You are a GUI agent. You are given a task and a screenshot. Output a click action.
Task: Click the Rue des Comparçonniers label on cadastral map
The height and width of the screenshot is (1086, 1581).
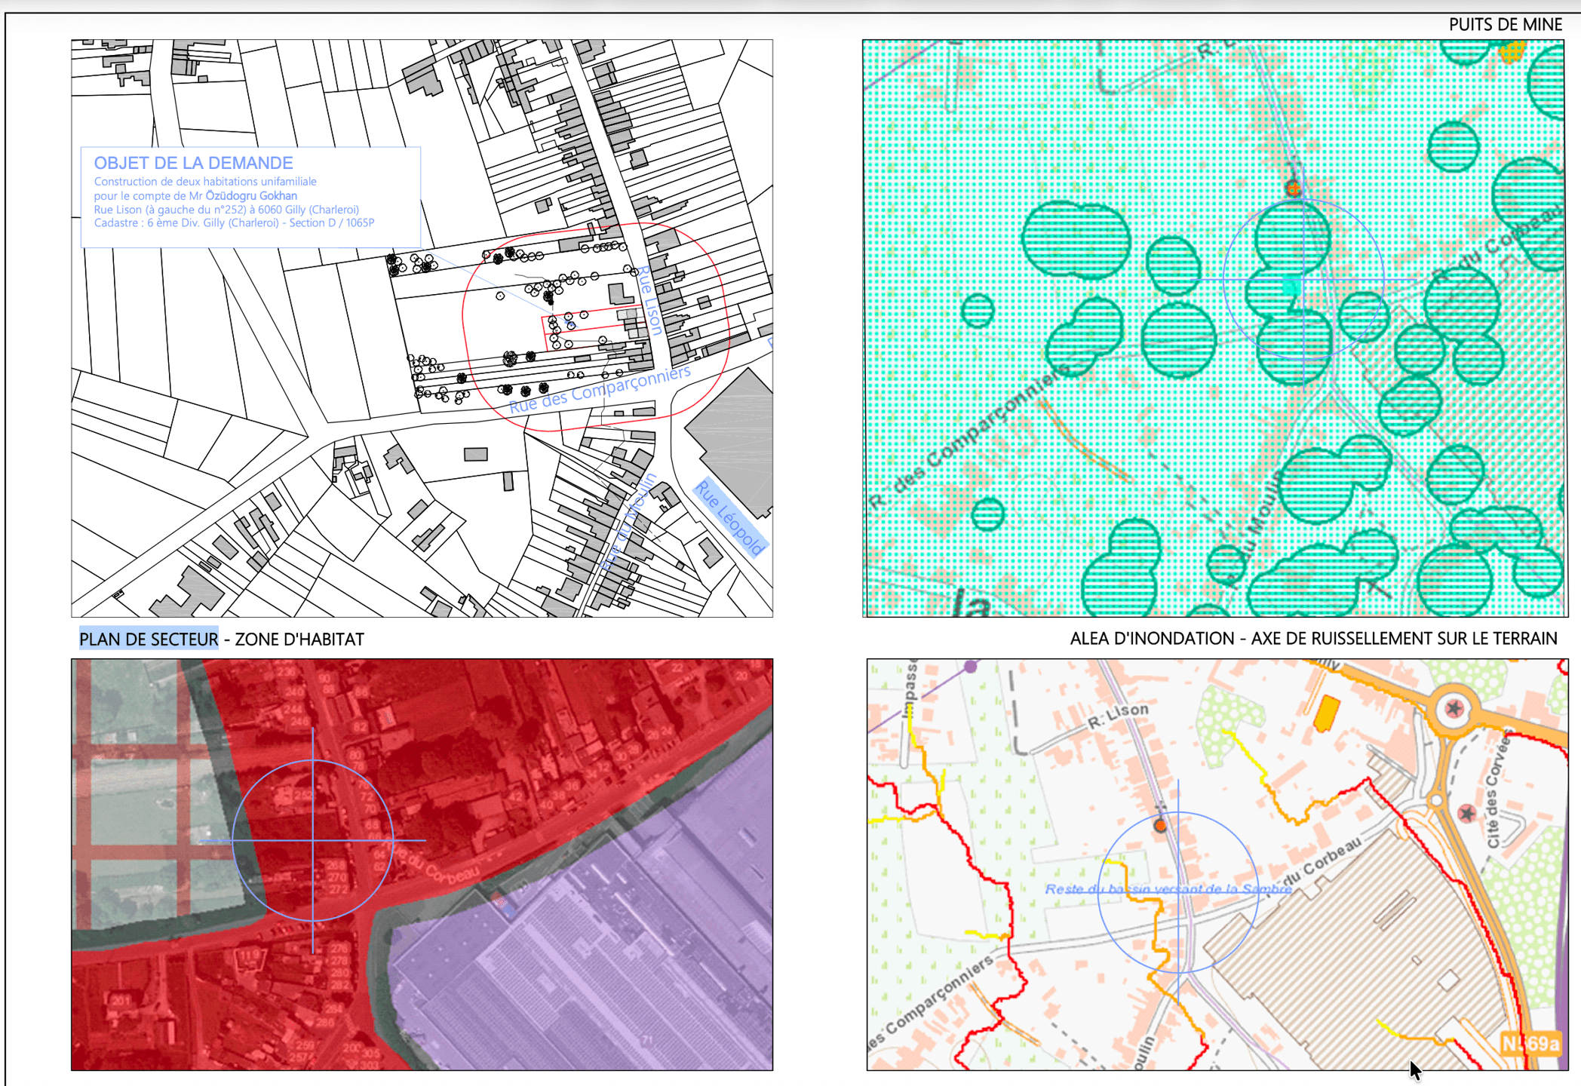click(600, 390)
